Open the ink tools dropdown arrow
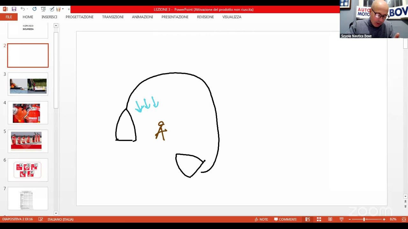 (63, 9)
